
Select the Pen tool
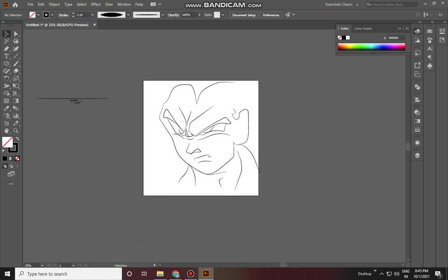coord(6,49)
